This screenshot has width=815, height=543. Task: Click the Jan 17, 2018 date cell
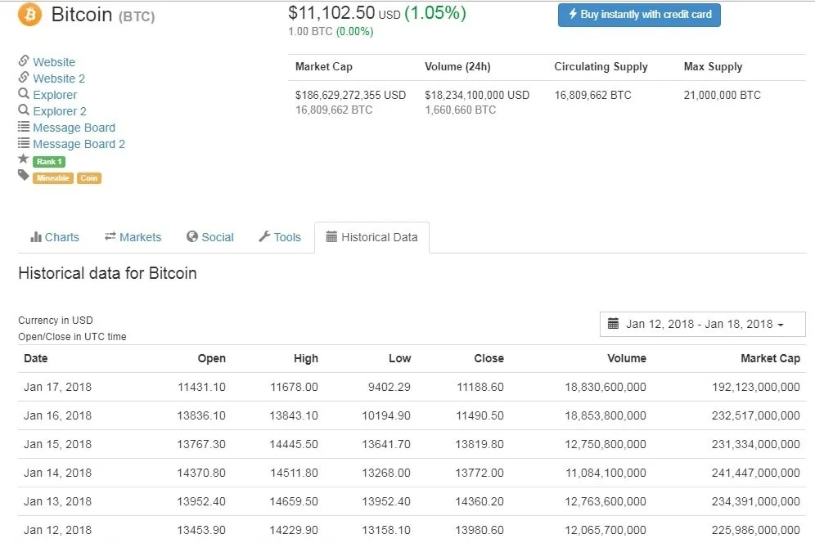point(58,387)
